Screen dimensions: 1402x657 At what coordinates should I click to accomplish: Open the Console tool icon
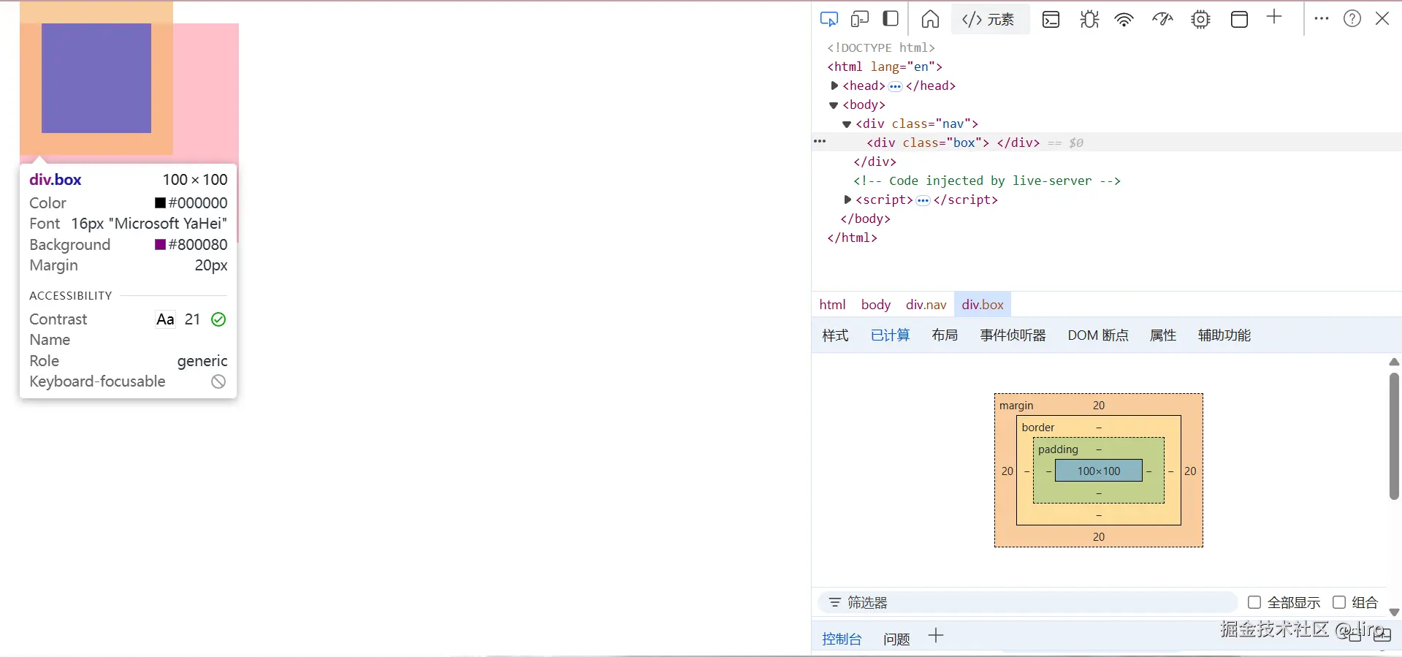1051,19
